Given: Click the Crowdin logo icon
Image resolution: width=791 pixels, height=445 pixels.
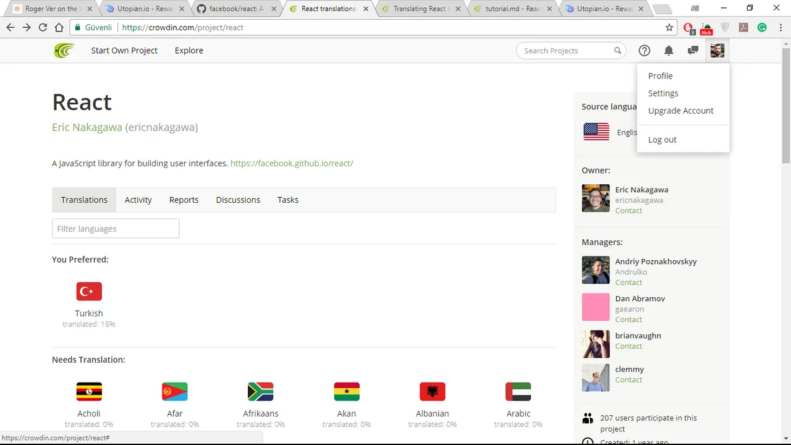Looking at the screenshot, I should tap(64, 51).
